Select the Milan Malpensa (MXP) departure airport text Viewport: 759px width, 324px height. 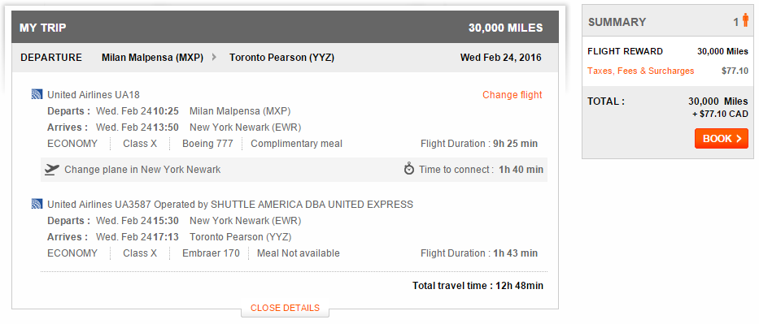coord(152,58)
